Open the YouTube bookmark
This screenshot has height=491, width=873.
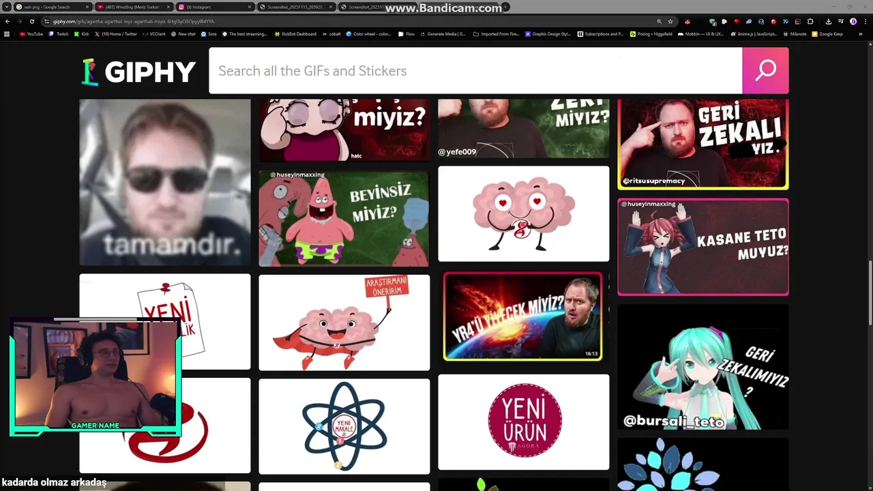[31, 33]
